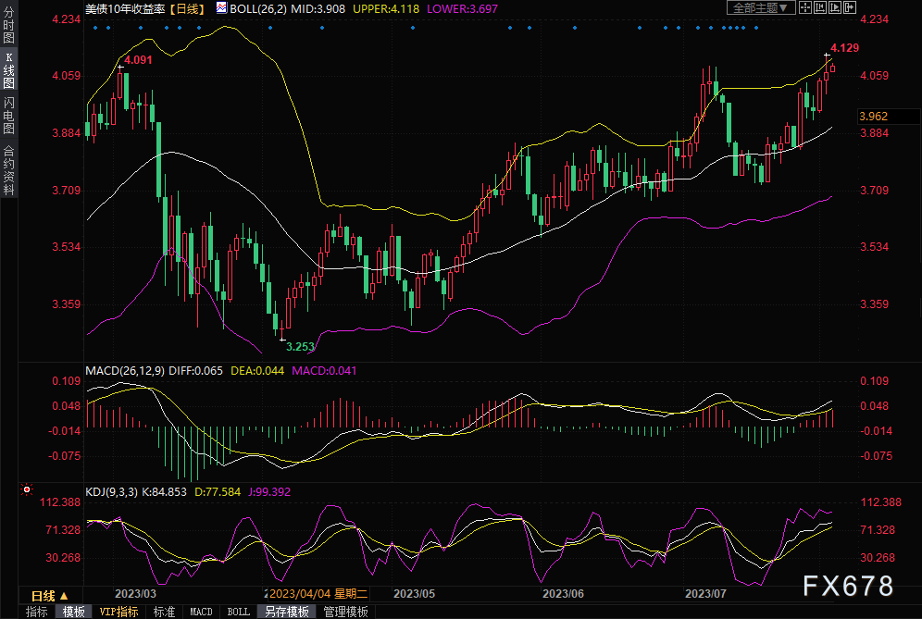Image resolution: width=922 pixels, height=619 pixels.
Task: Click the 4.091 peak price label
Action: pyautogui.click(x=138, y=60)
